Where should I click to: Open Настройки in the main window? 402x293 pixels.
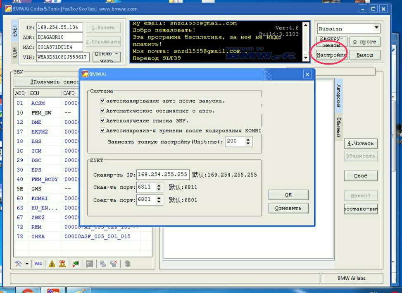coord(331,55)
